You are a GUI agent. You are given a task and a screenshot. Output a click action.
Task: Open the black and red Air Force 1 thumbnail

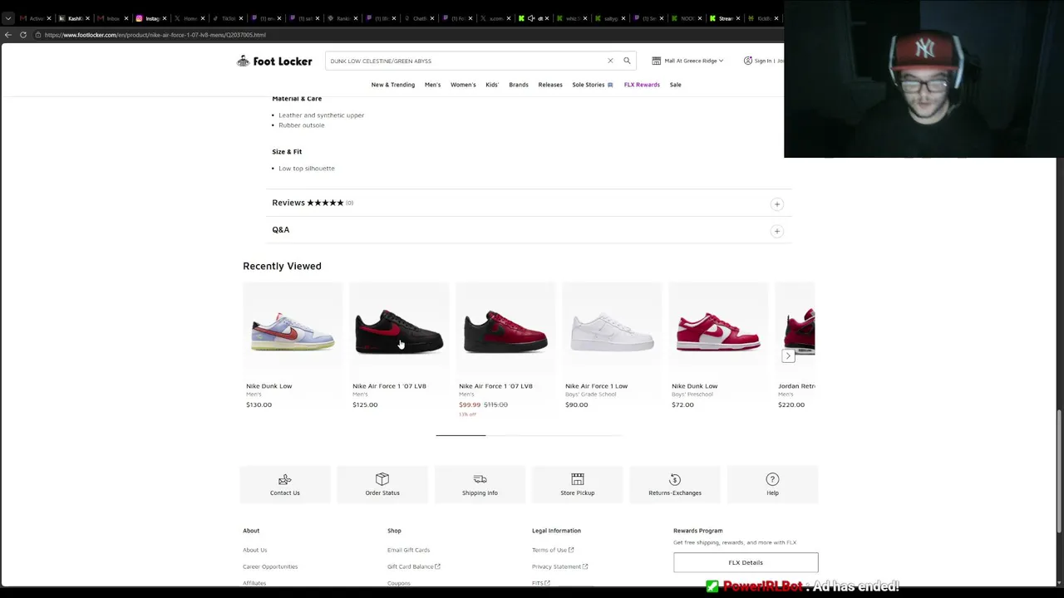coord(399,331)
